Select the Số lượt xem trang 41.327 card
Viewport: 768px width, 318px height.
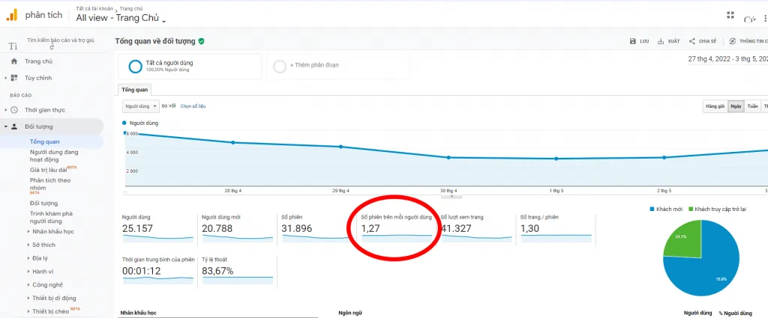476,228
